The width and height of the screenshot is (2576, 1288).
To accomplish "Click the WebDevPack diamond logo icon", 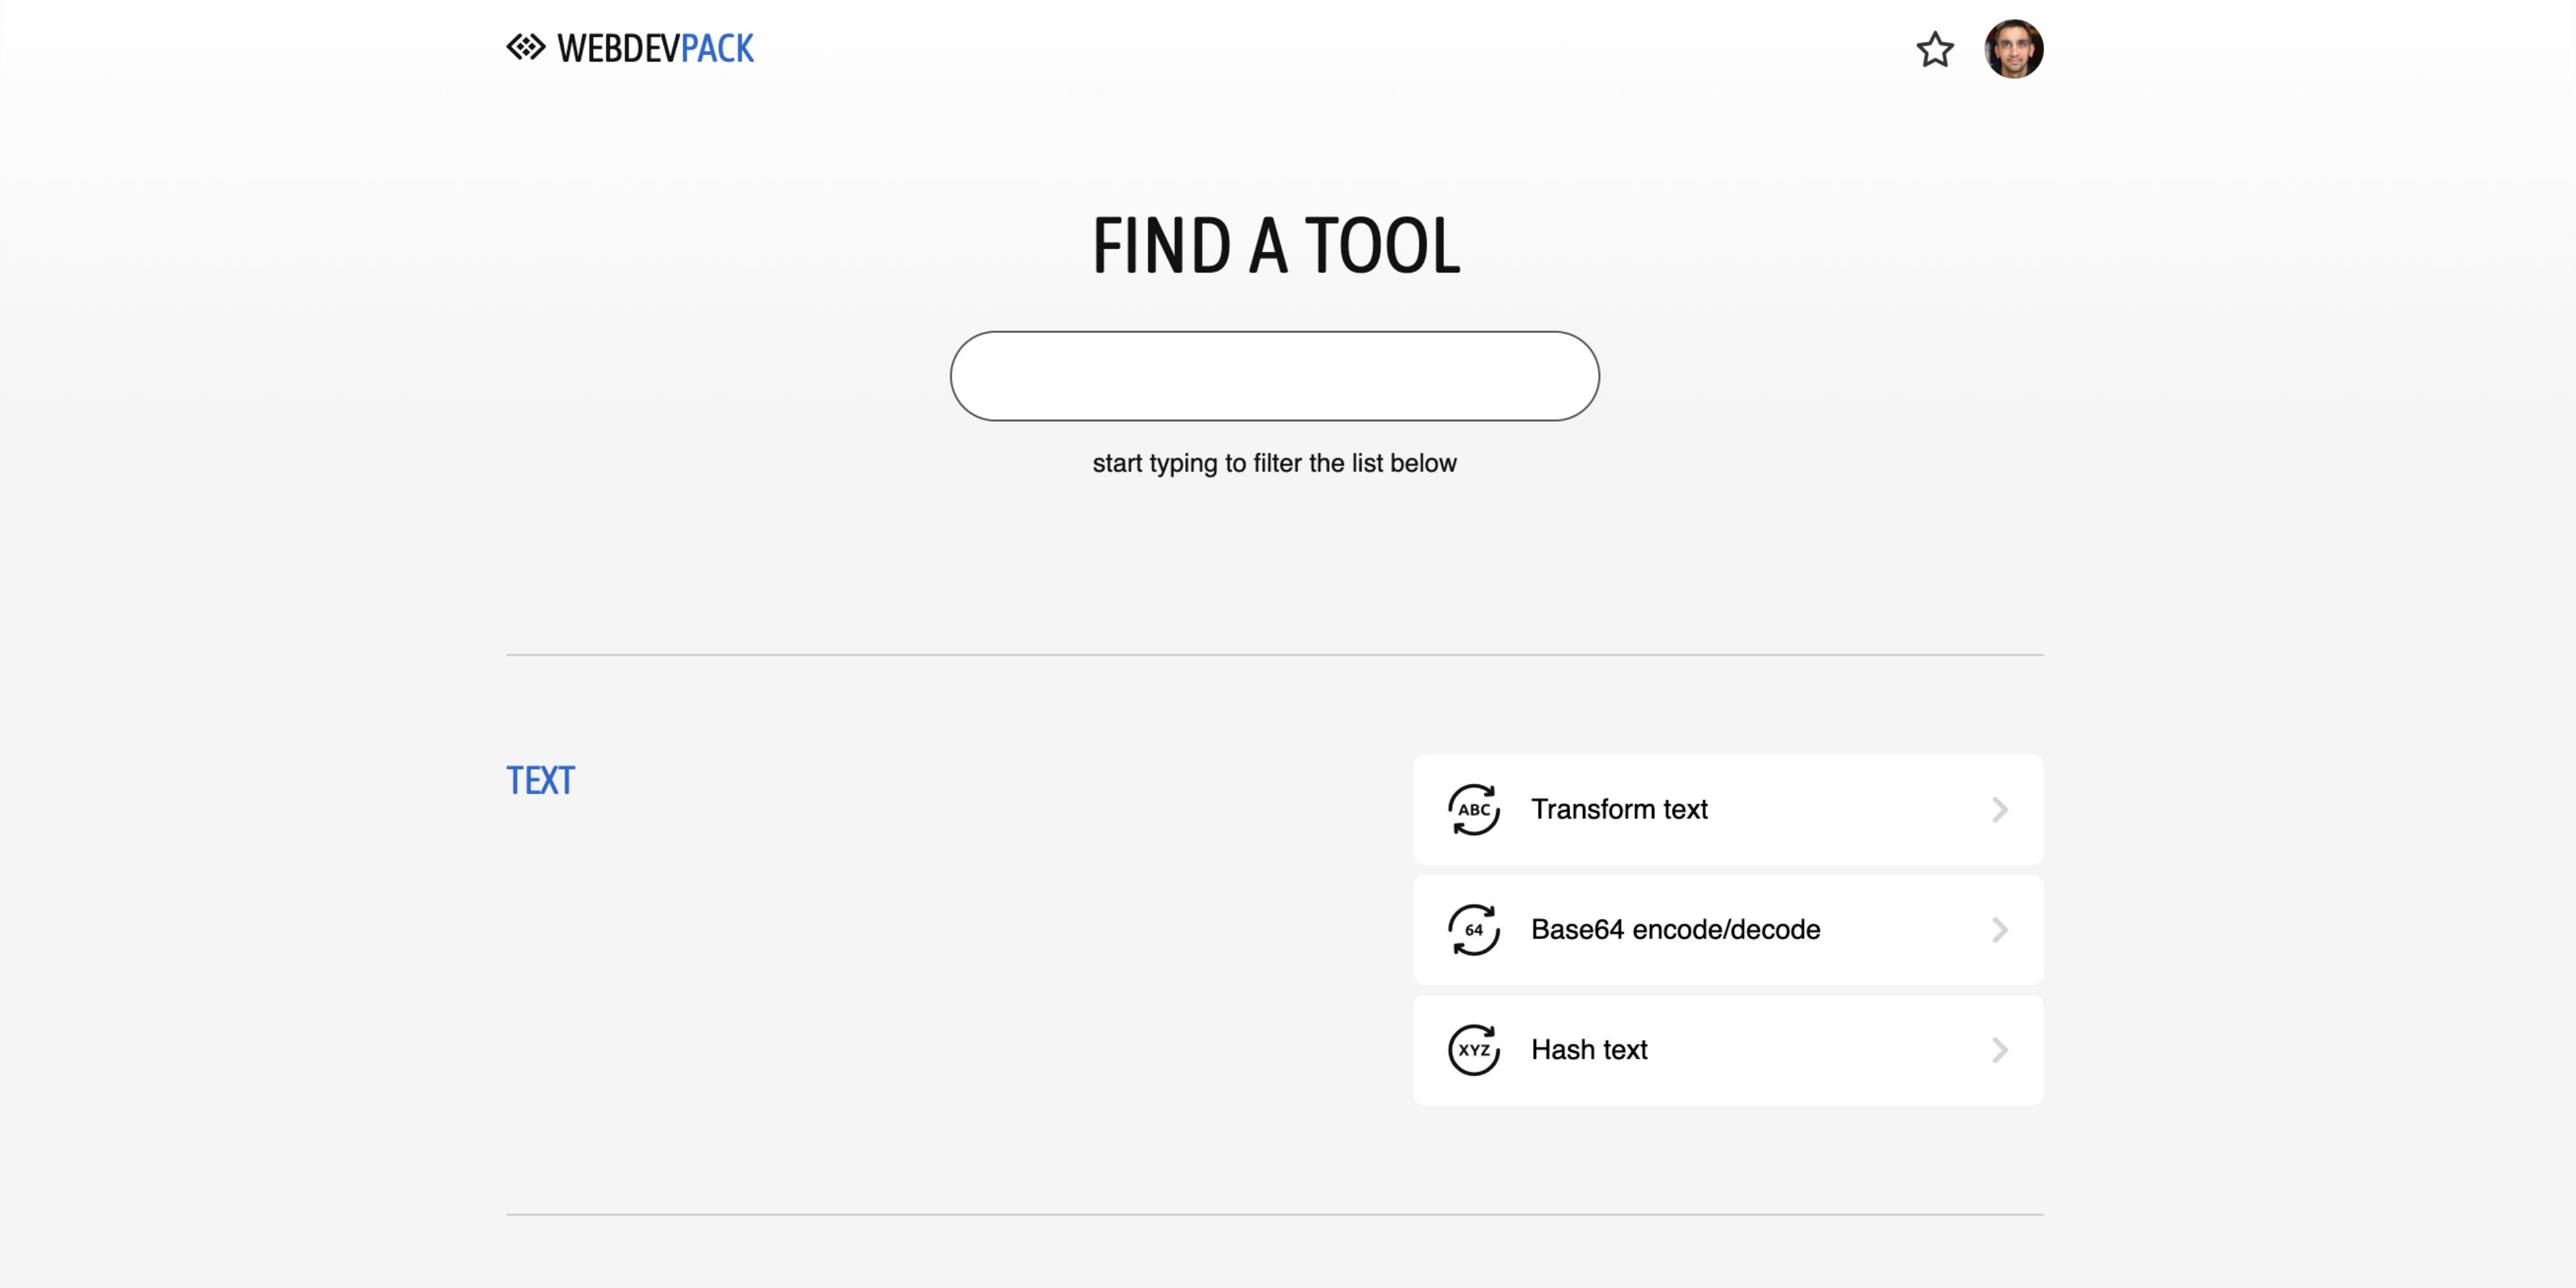I will (x=525, y=47).
